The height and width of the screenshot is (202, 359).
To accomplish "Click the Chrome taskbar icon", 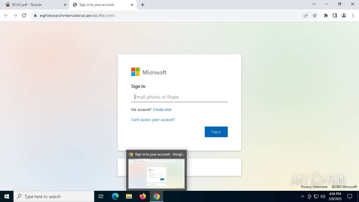I will click(x=157, y=196).
